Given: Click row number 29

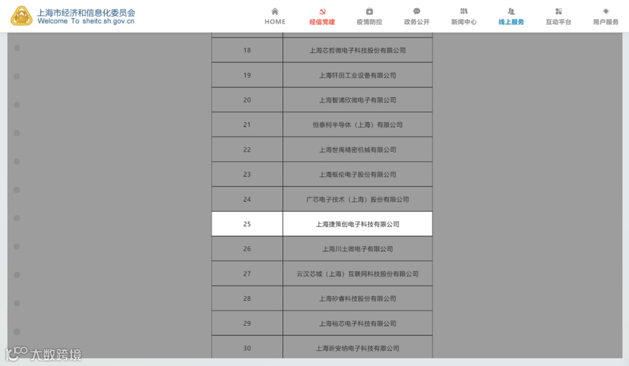Looking at the screenshot, I should point(247,323).
